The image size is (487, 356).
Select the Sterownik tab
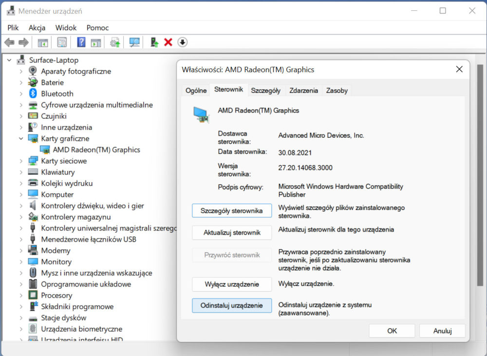coord(228,90)
